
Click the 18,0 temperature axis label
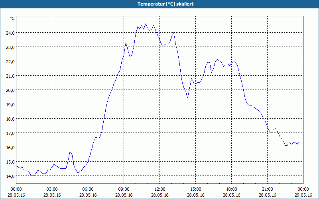[10, 119]
